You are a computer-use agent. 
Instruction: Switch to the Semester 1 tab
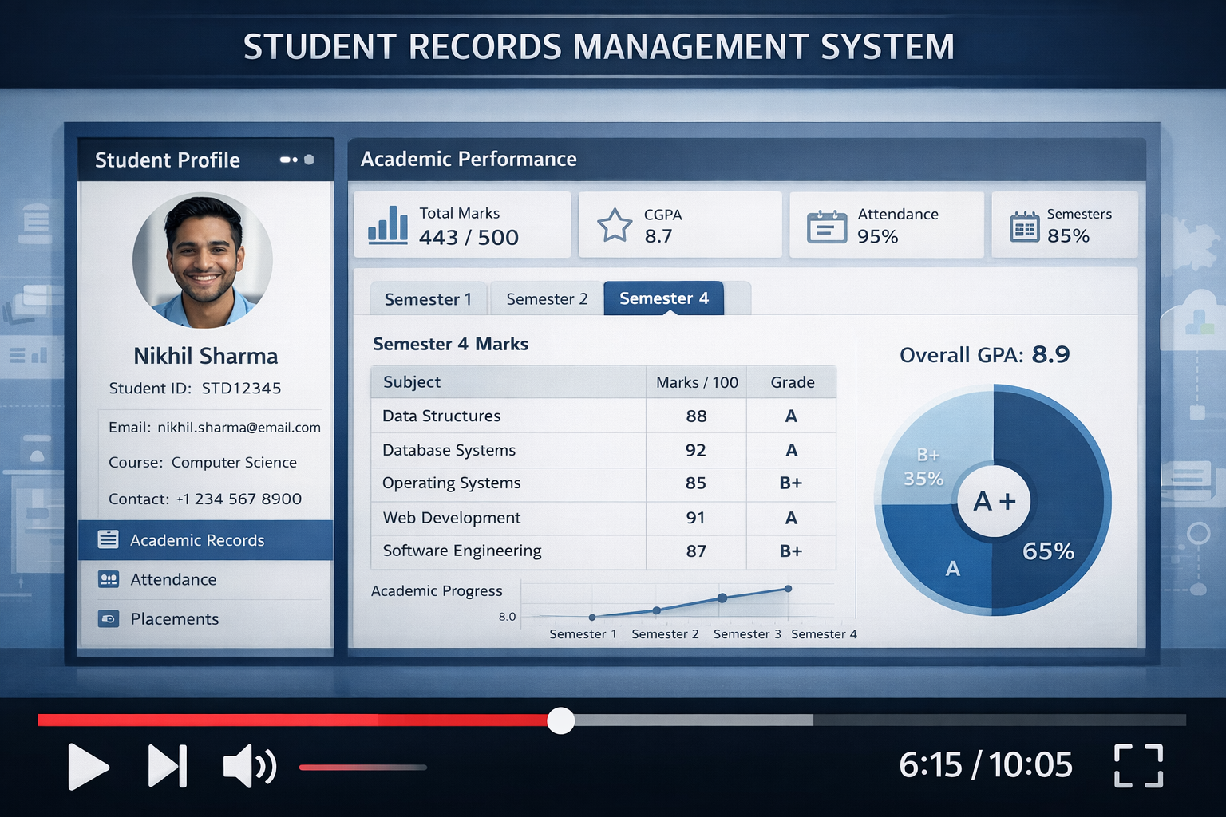coord(428,299)
